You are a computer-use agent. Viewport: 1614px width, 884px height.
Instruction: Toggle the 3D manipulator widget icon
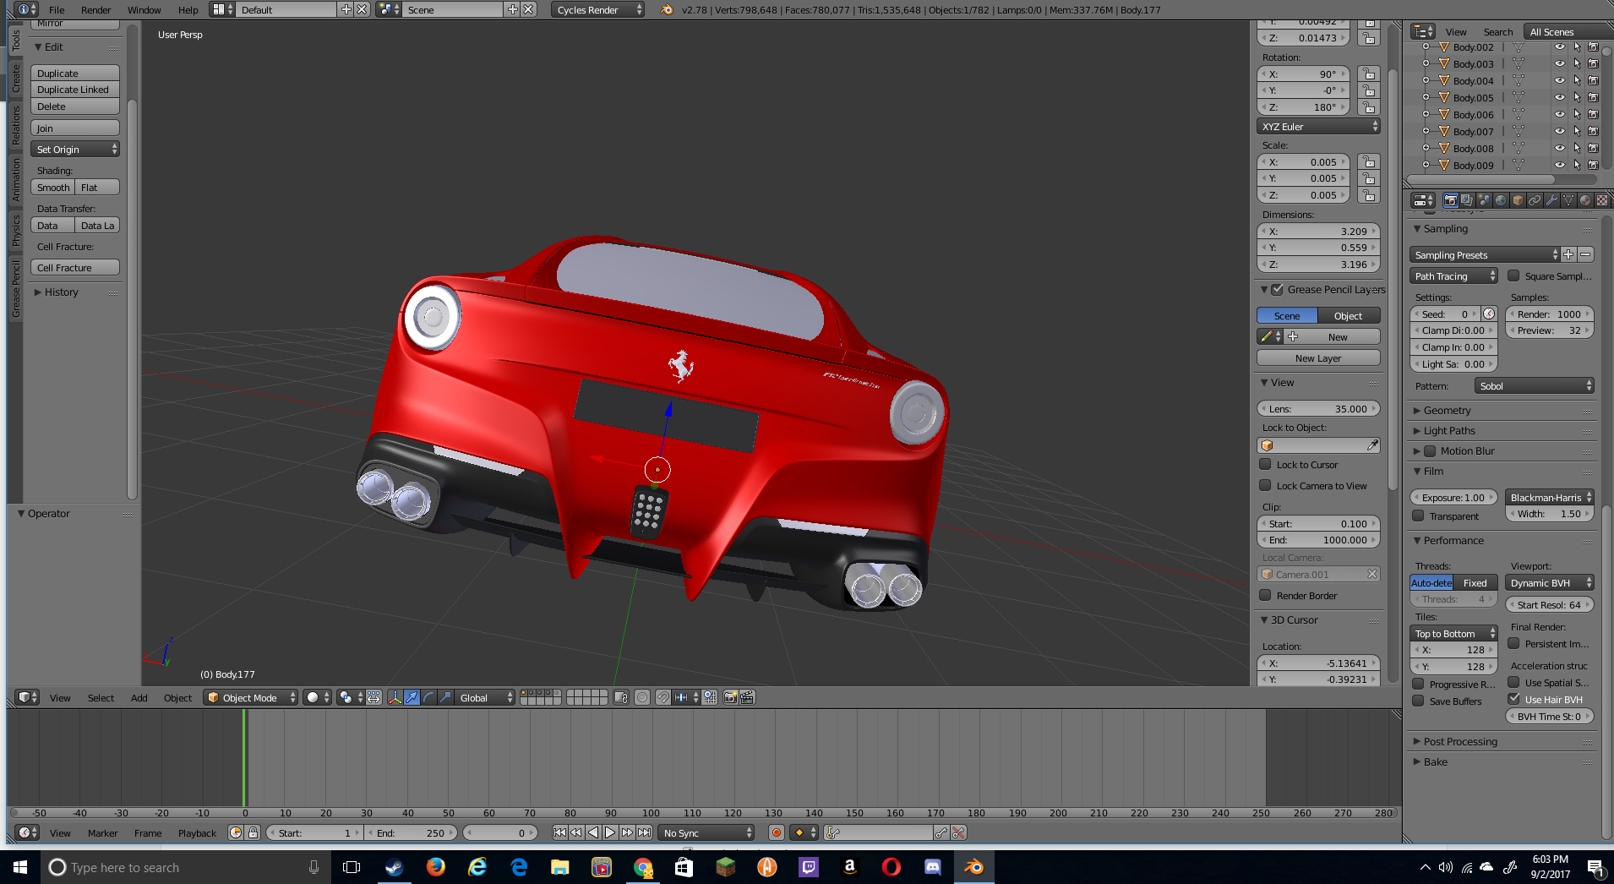point(395,697)
